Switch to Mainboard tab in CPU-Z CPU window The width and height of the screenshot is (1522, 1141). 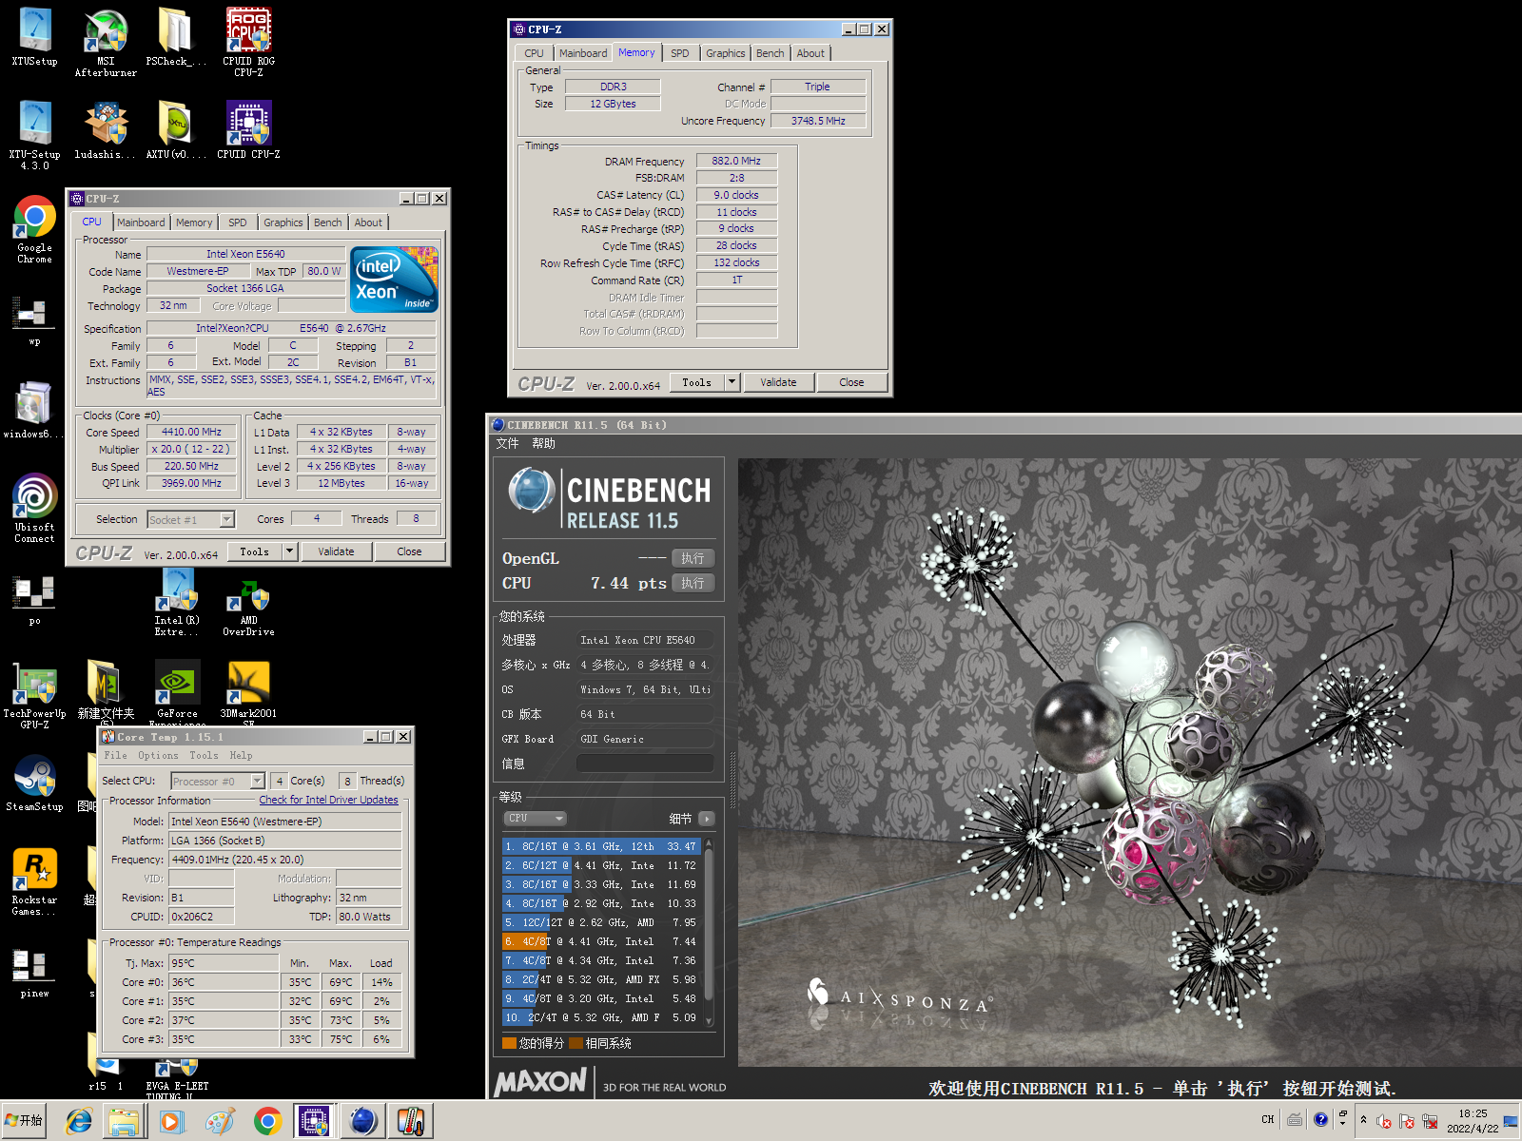(141, 222)
